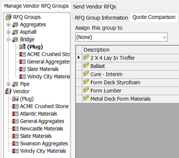
Task: Select Windy City Materials under Vendor
Action: pos(43,151)
